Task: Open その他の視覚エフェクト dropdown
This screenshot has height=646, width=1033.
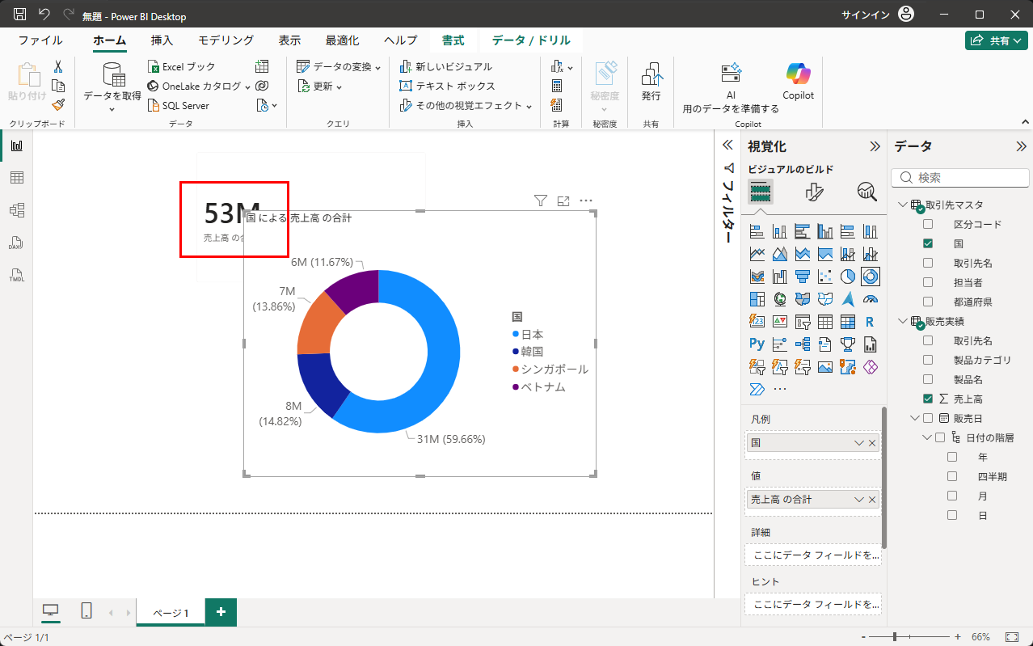Action: 466,105
